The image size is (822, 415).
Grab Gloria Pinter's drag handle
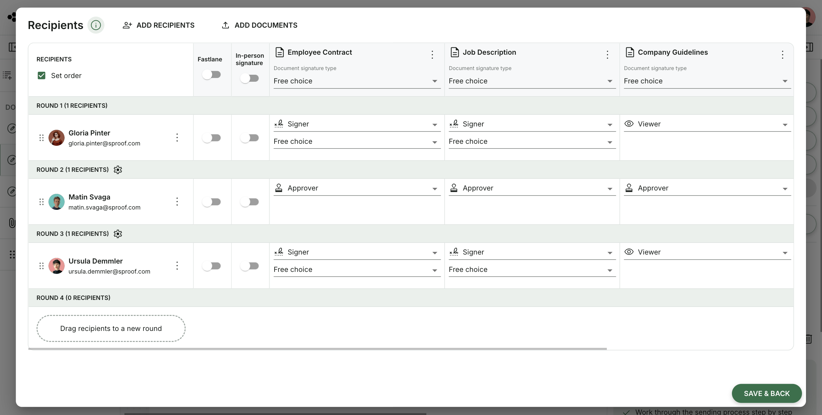41,138
